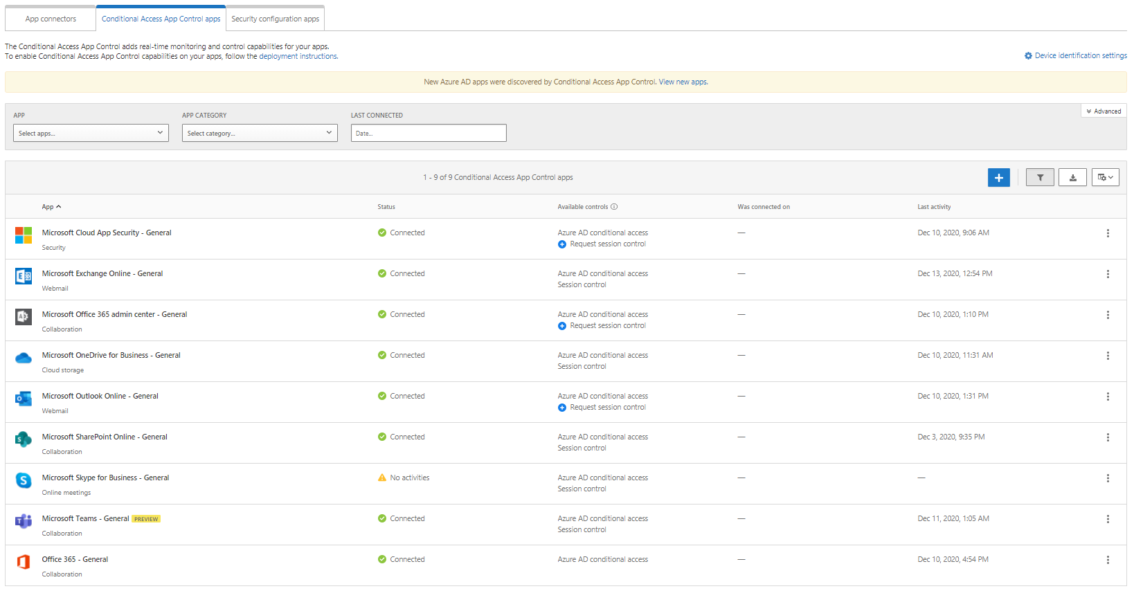
Task: Click Connected status for Microsoft Teams row
Action: (x=401, y=519)
